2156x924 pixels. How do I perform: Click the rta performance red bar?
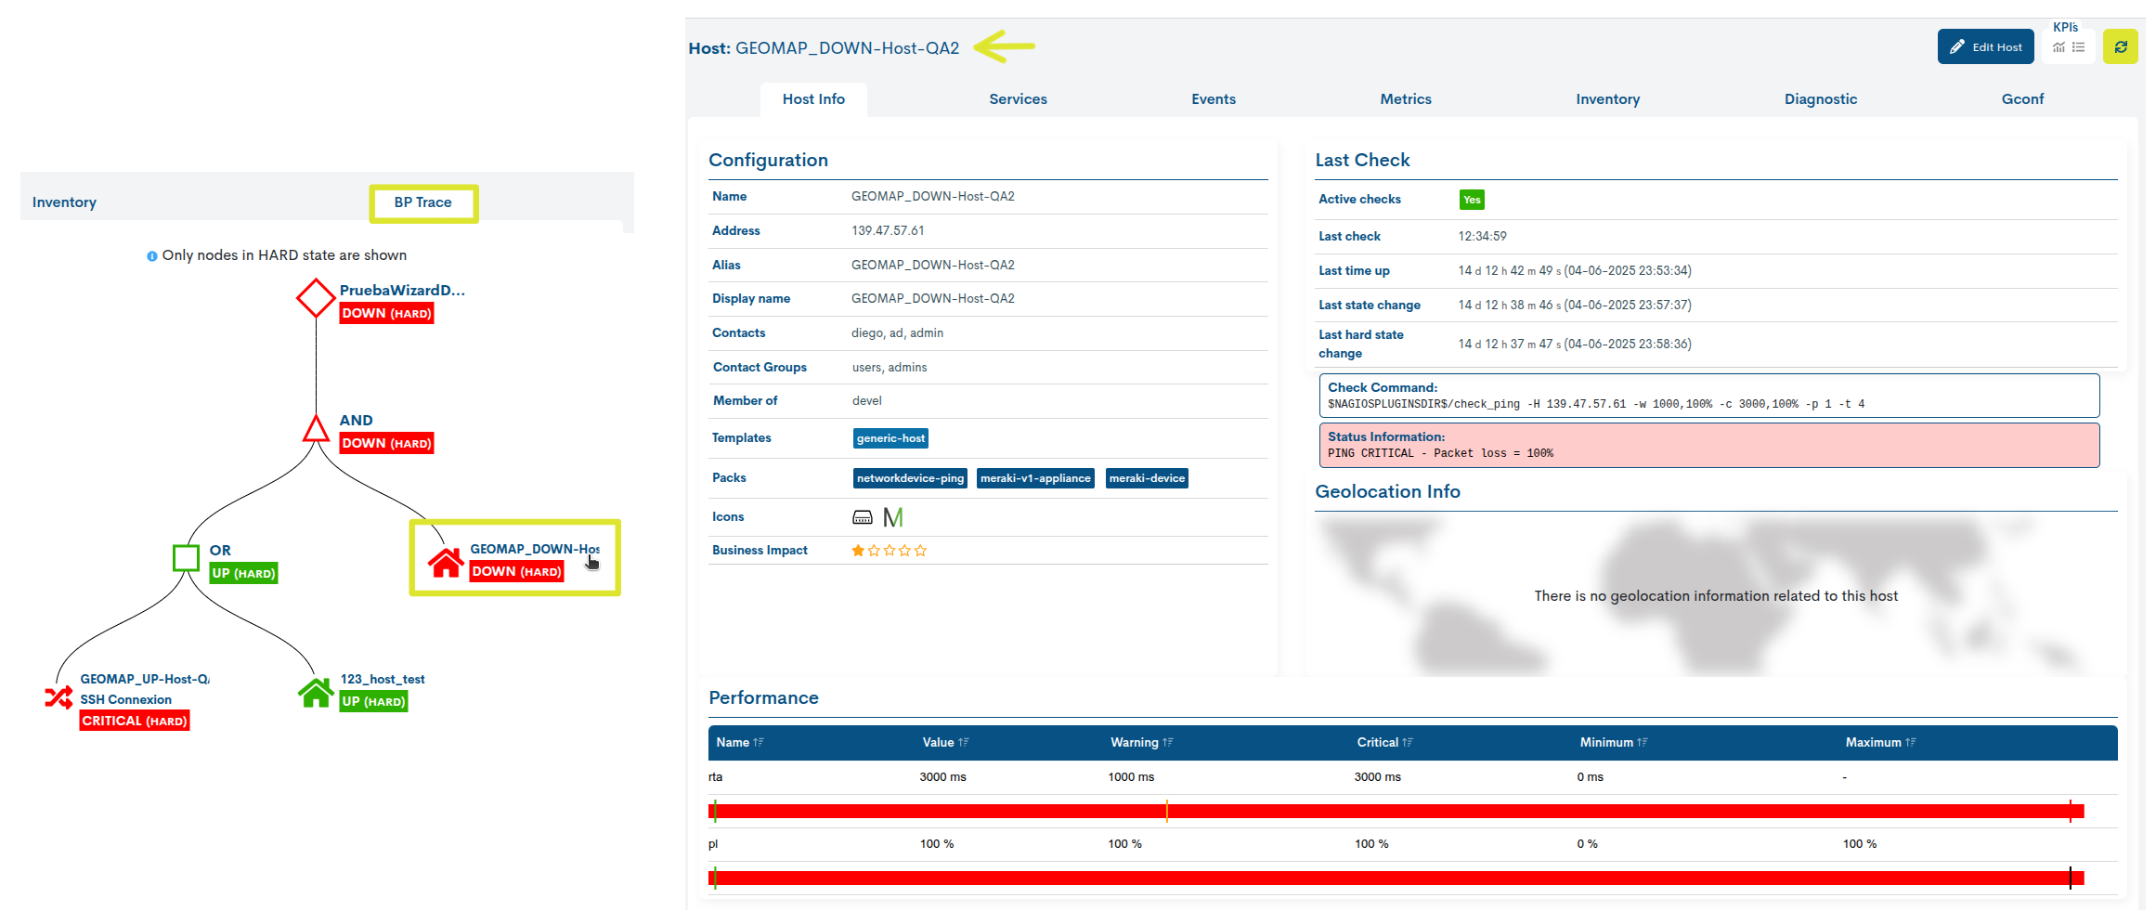(1396, 812)
